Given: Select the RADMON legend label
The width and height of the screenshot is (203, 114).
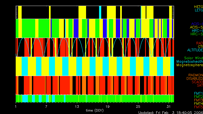Looking at the screenshot, I should tap(196, 75).
